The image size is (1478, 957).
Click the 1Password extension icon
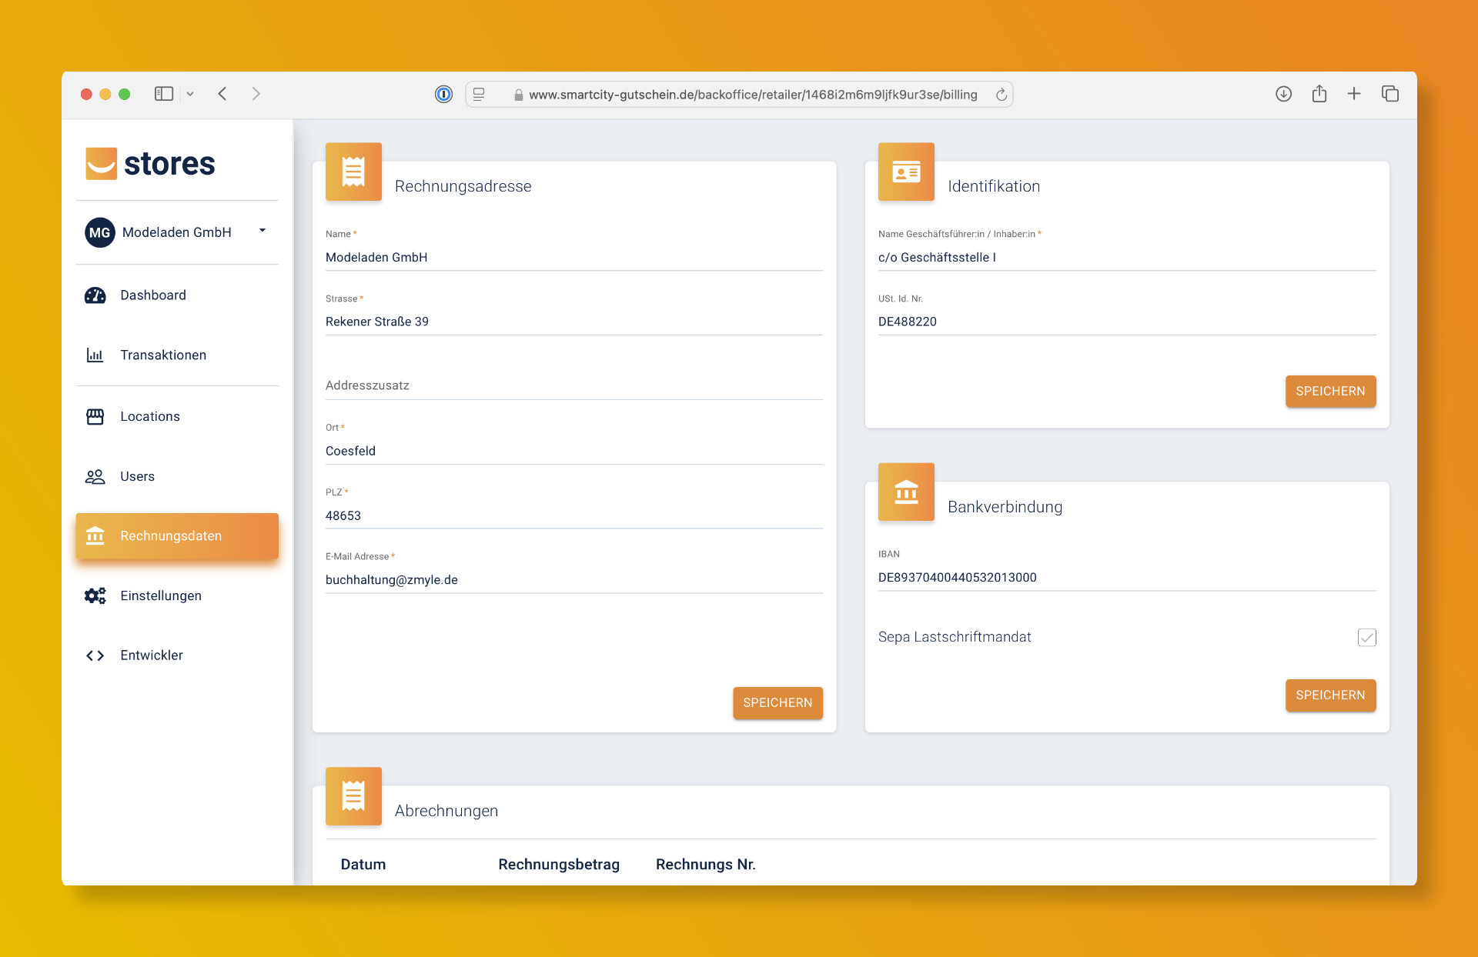443,95
